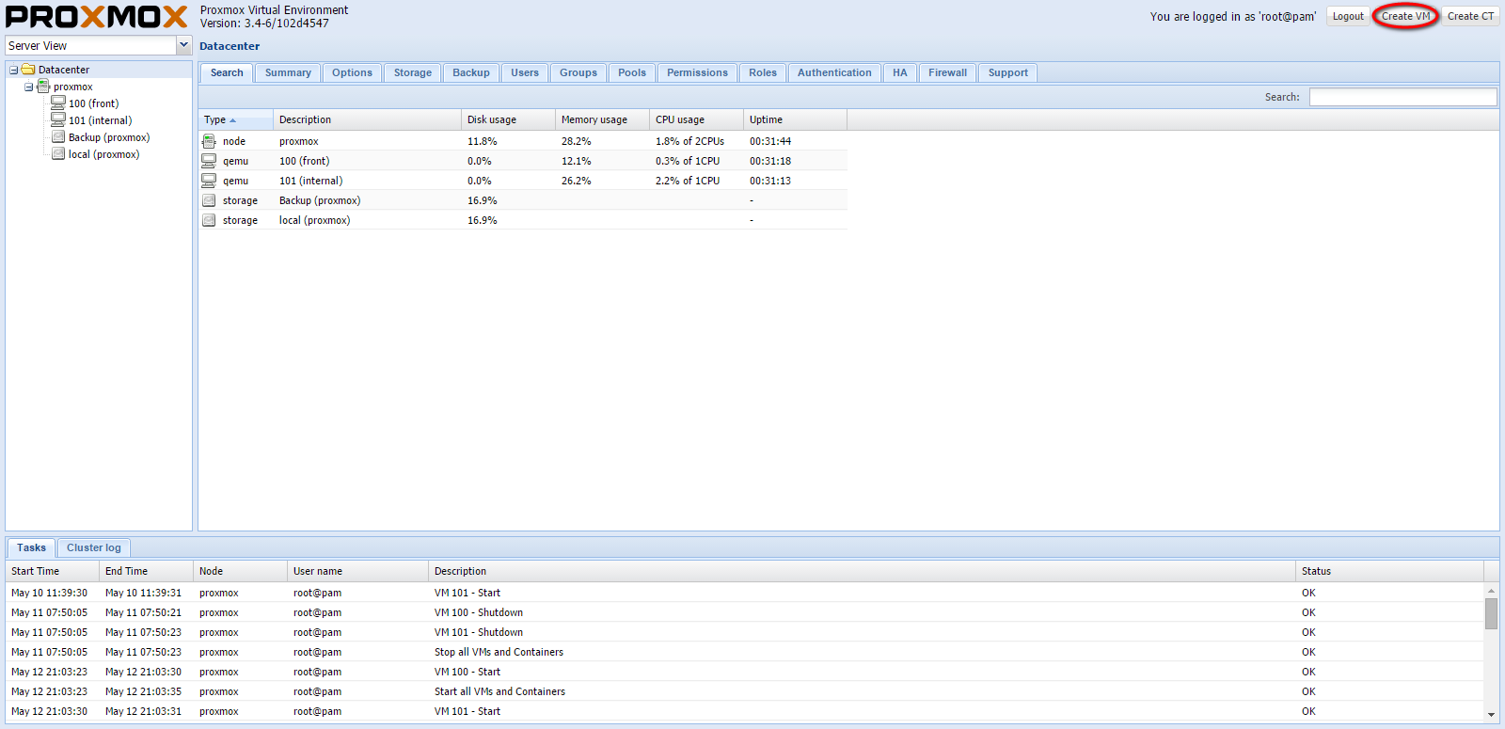Viewport: 1505px width, 729px height.
Task: Click Backup (proxmox) storage icon in tree
Action: click(58, 137)
